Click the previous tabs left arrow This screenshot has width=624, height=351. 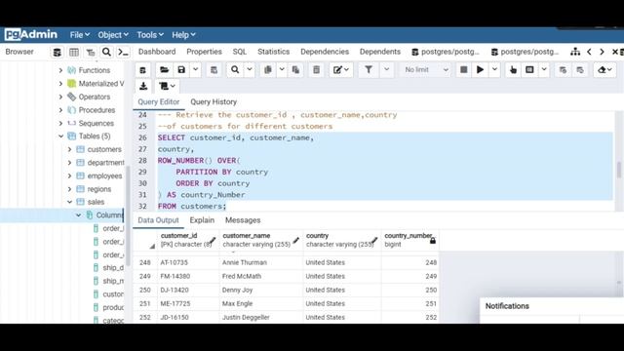pos(589,52)
